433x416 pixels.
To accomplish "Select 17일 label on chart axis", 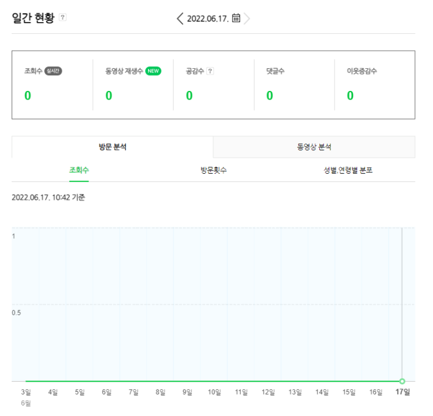I will click(x=403, y=392).
